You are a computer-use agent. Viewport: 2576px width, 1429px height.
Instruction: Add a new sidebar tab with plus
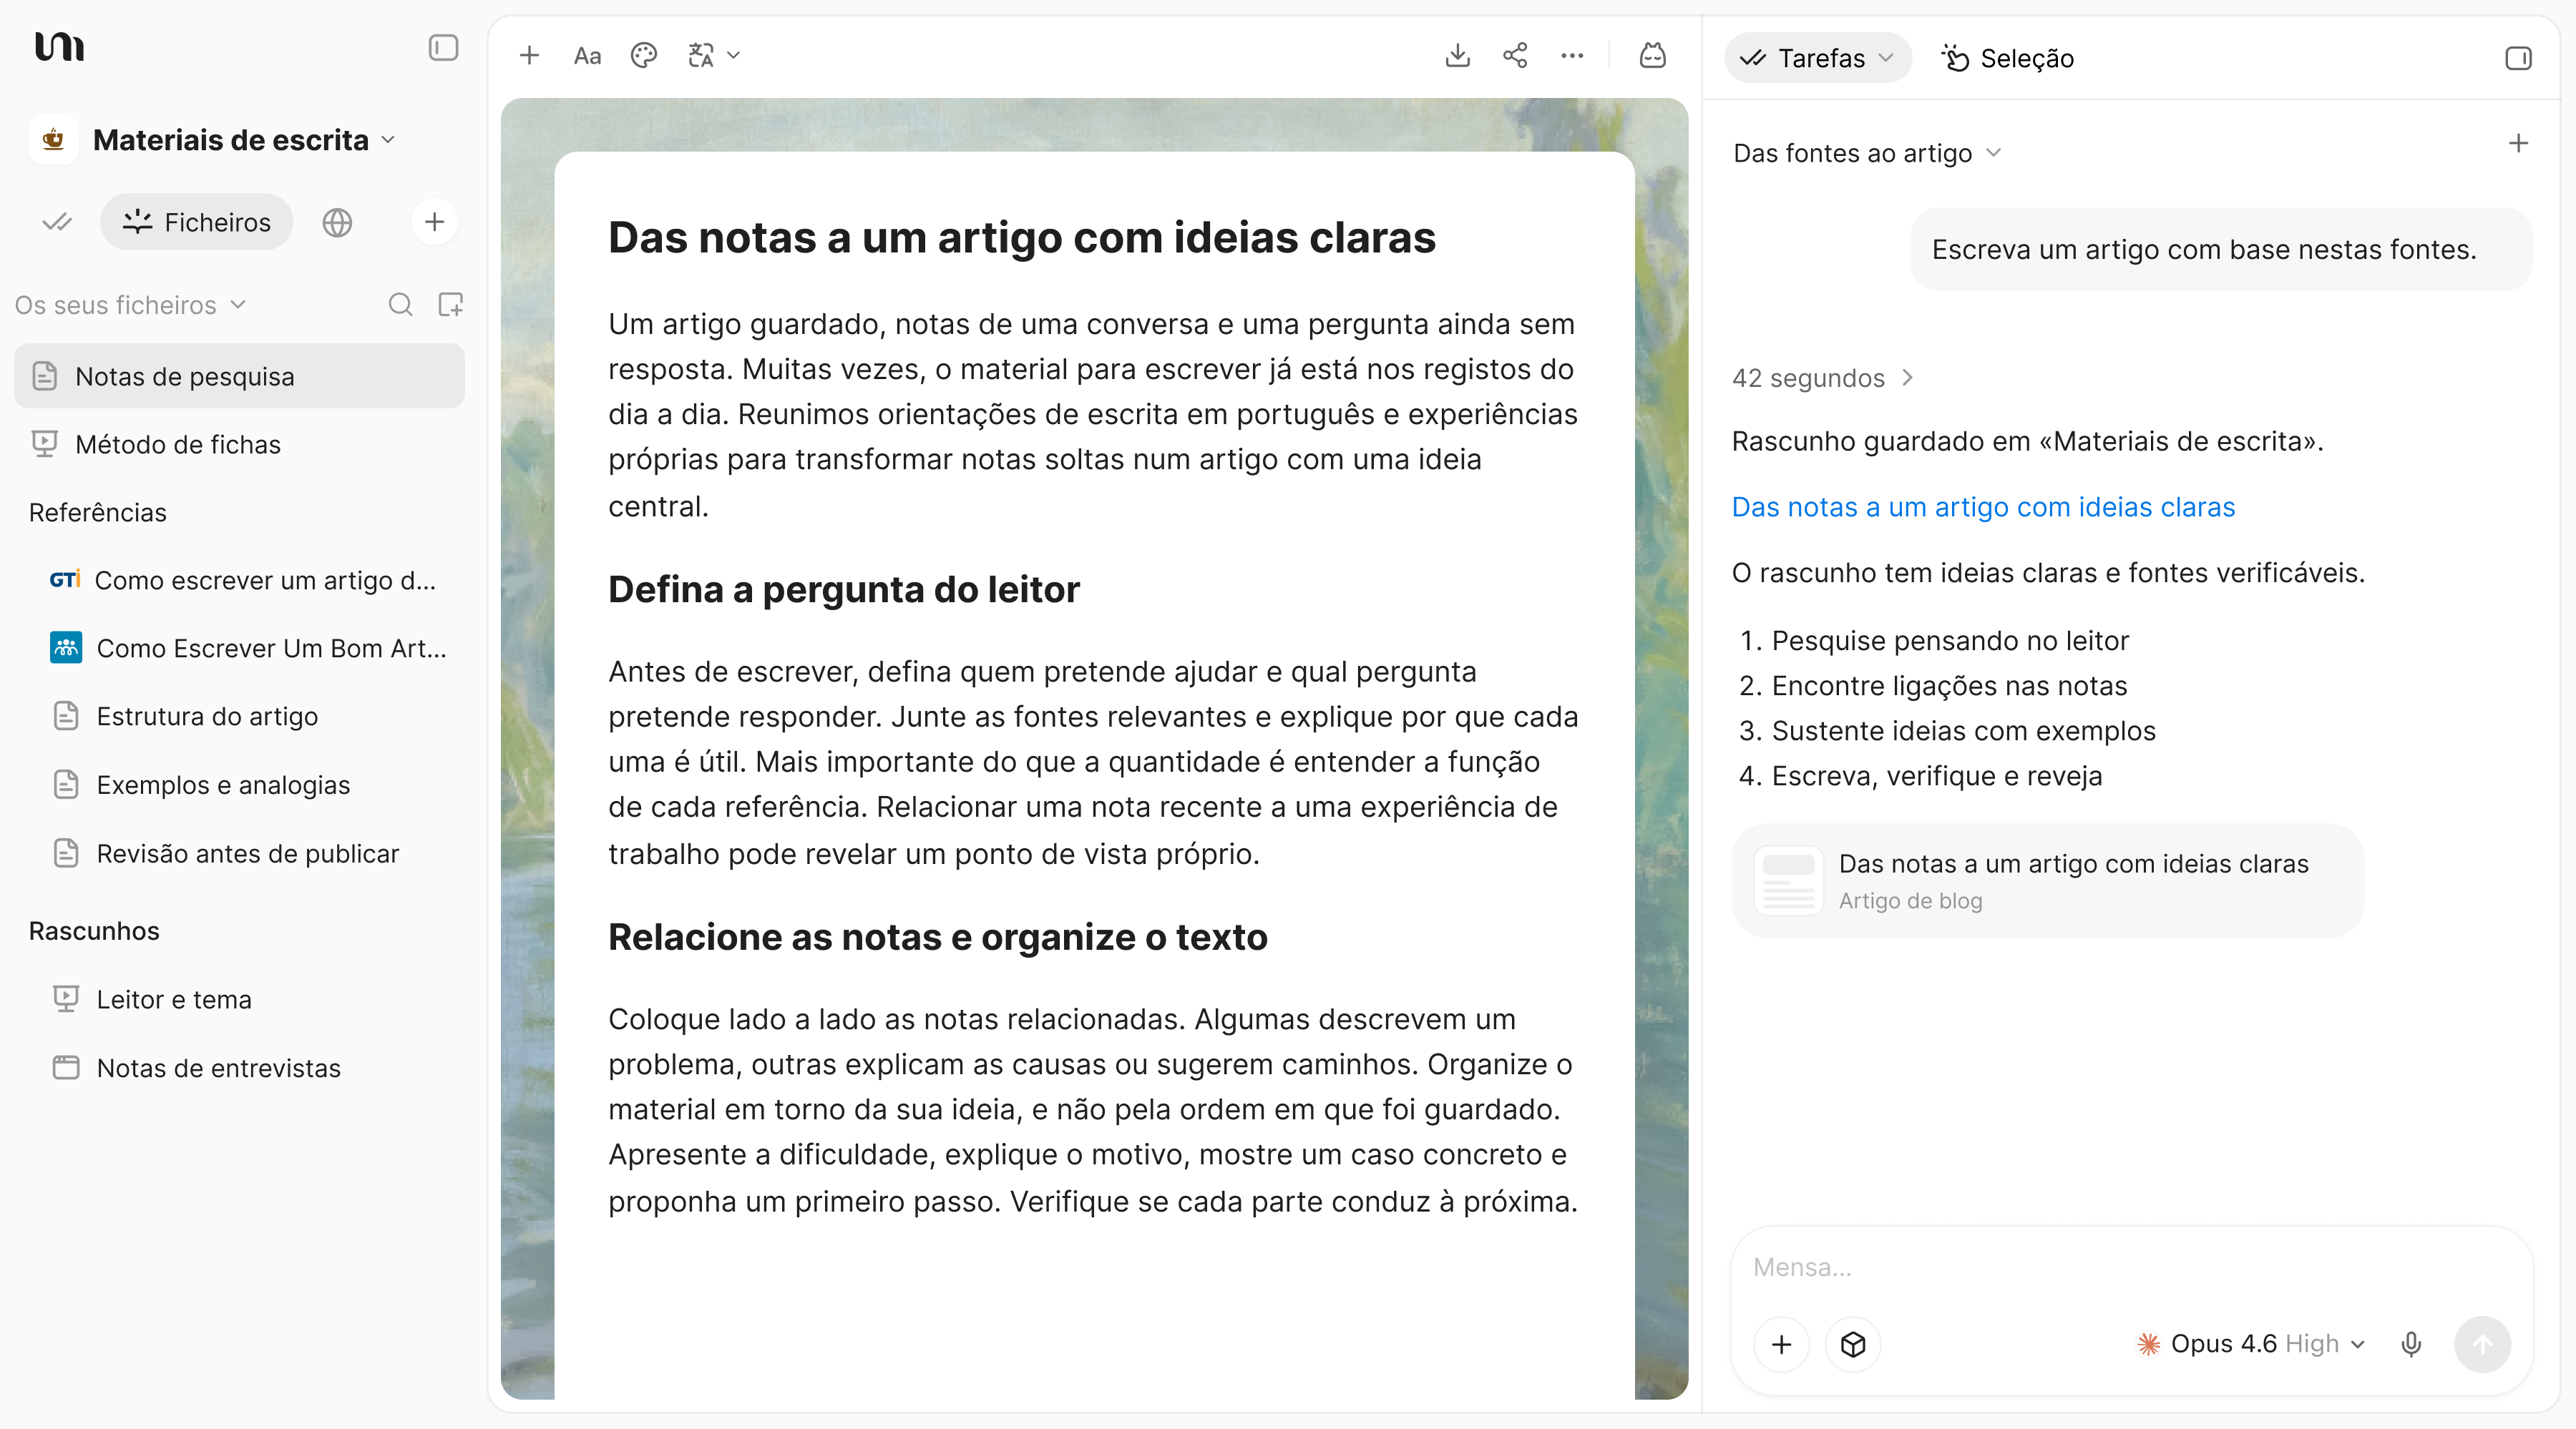click(434, 222)
